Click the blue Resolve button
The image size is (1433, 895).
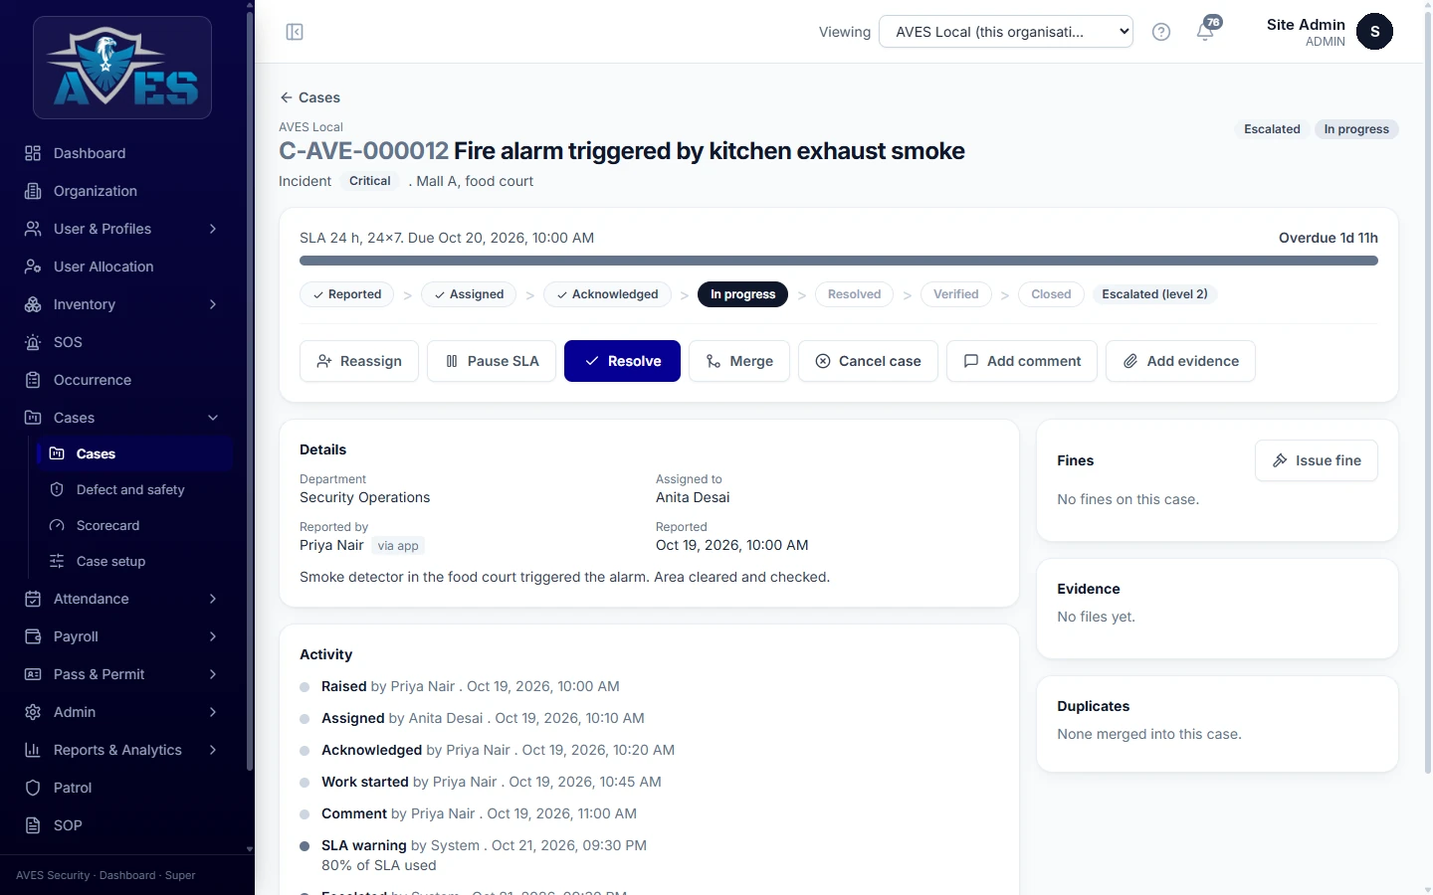[622, 361]
